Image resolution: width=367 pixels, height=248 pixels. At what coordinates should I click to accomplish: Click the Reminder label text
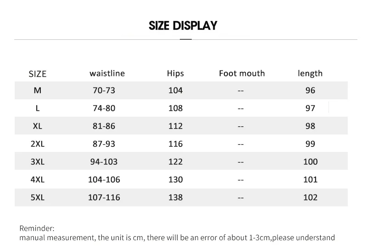pos(37,228)
